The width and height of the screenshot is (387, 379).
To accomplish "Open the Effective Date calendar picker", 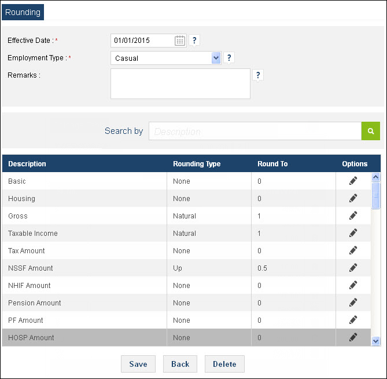I will coord(180,41).
